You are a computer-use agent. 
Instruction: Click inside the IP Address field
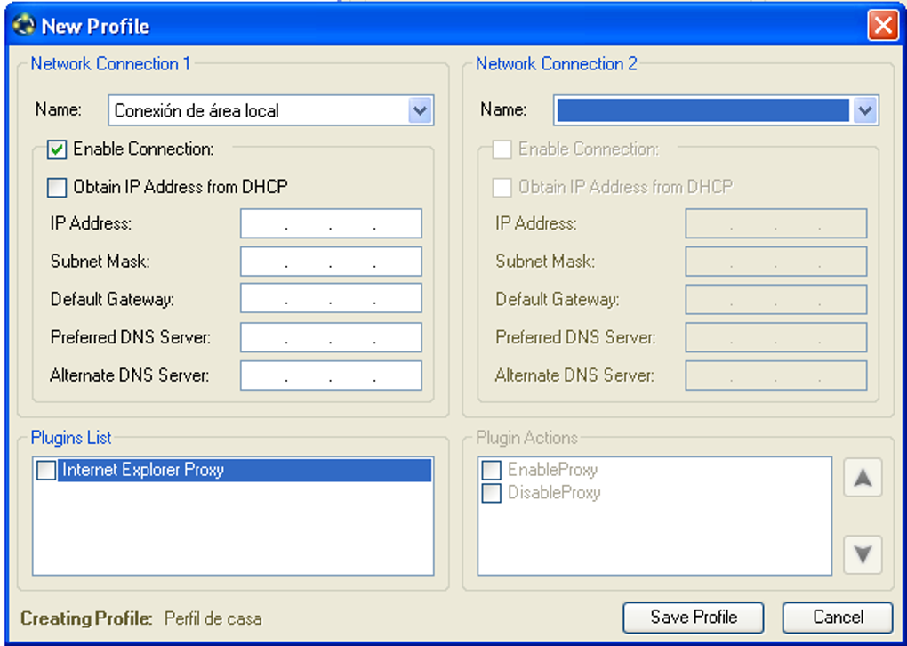pos(330,222)
